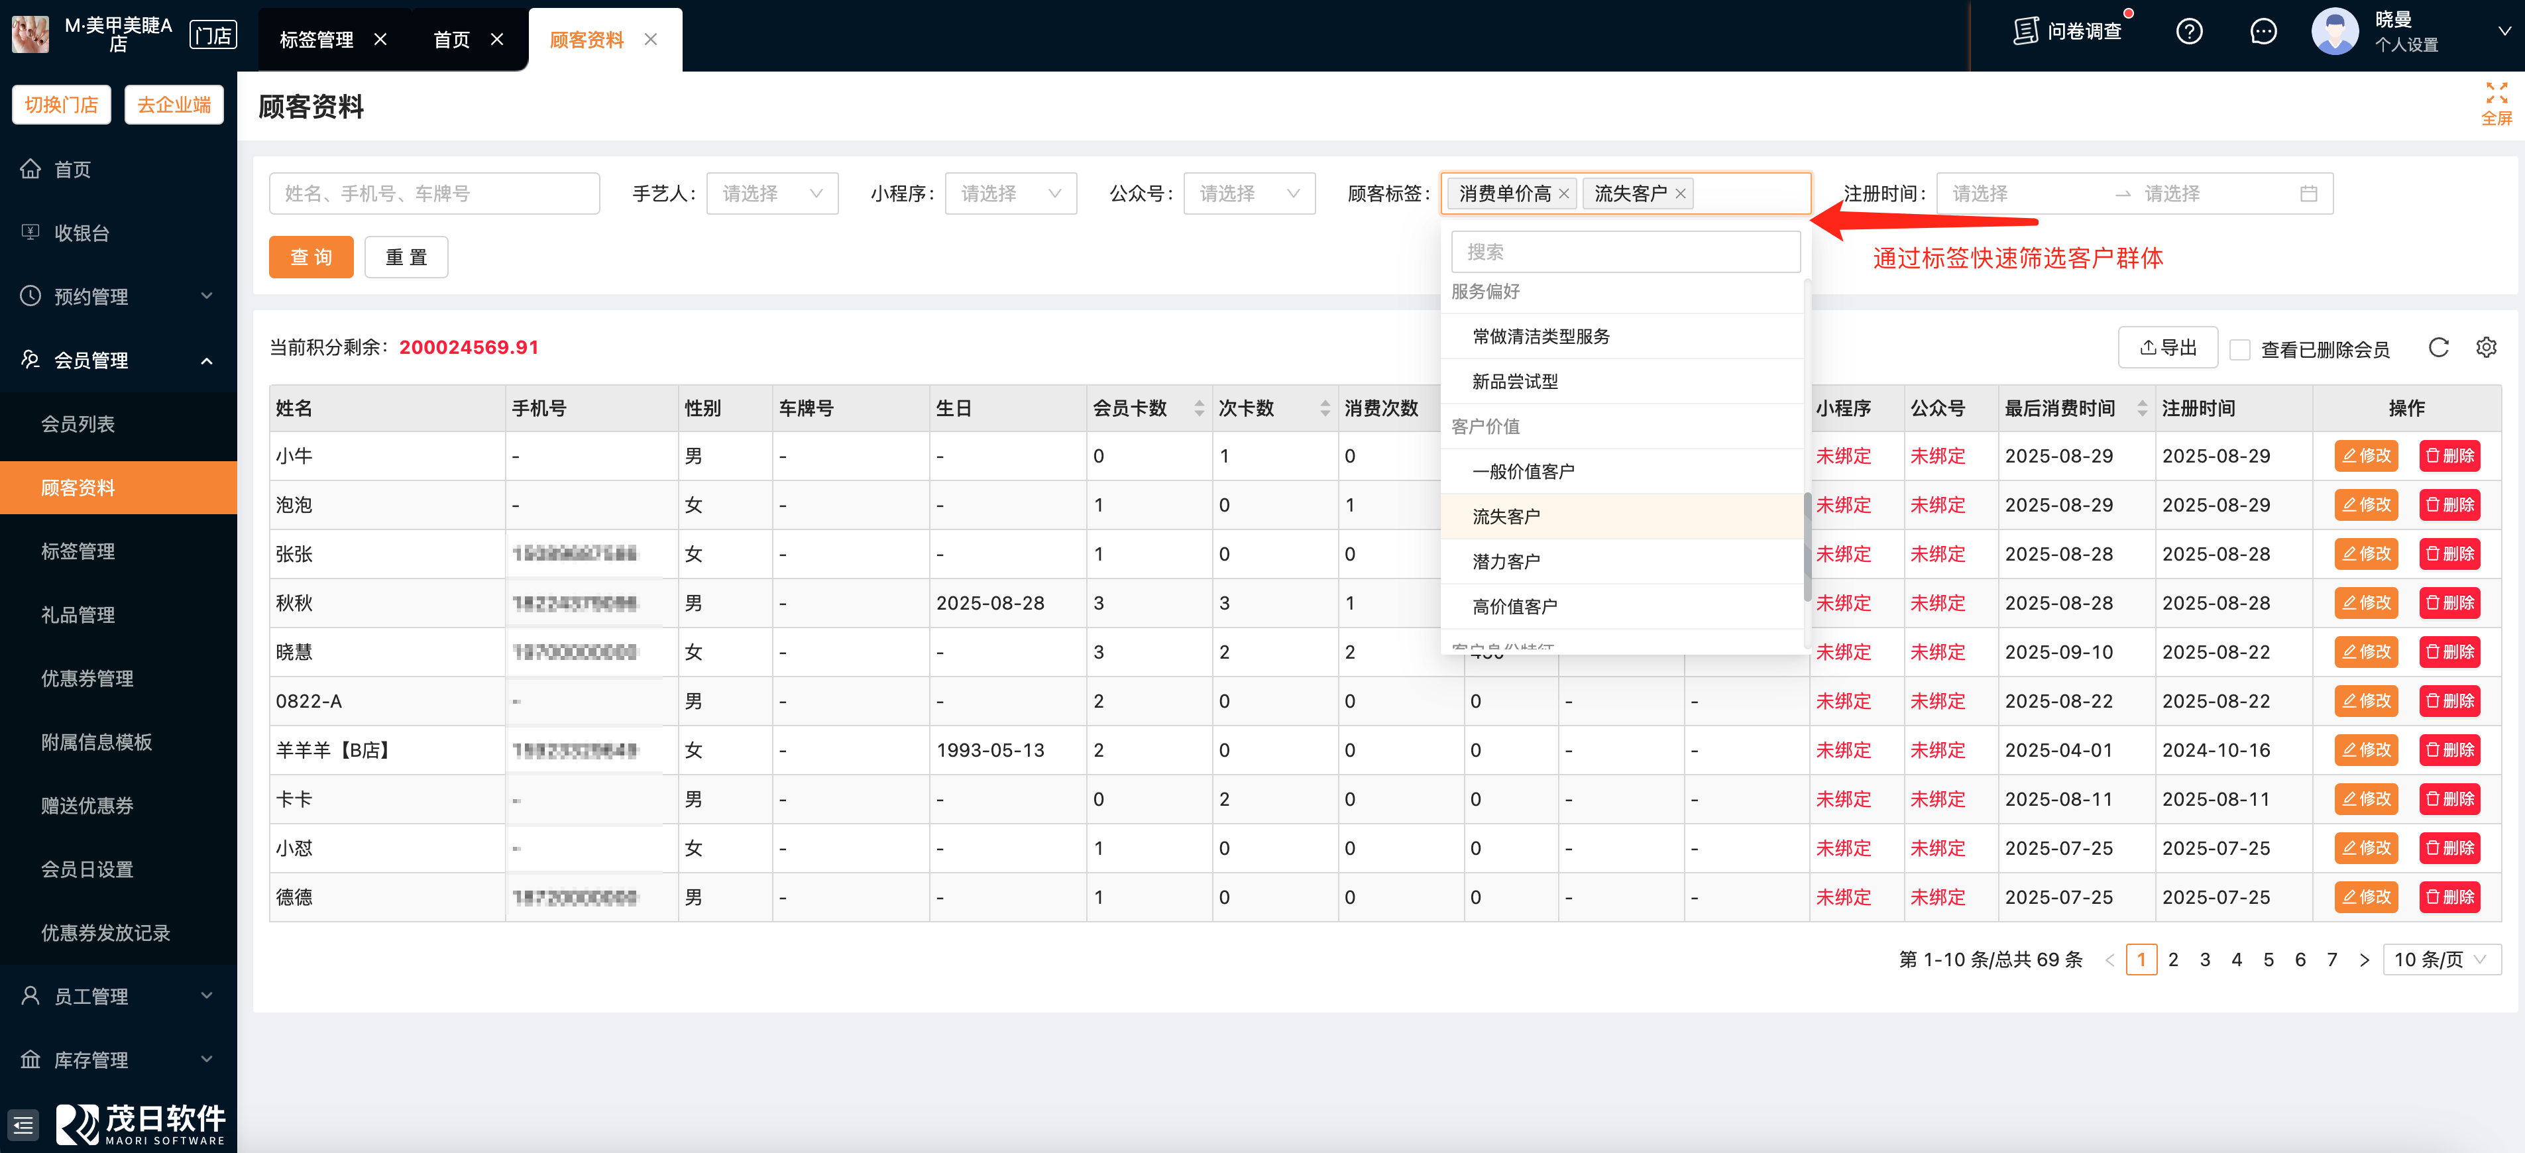The height and width of the screenshot is (1153, 2525).
Task: Click the tag dropdown list scrollbar
Action: tap(1807, 546)
